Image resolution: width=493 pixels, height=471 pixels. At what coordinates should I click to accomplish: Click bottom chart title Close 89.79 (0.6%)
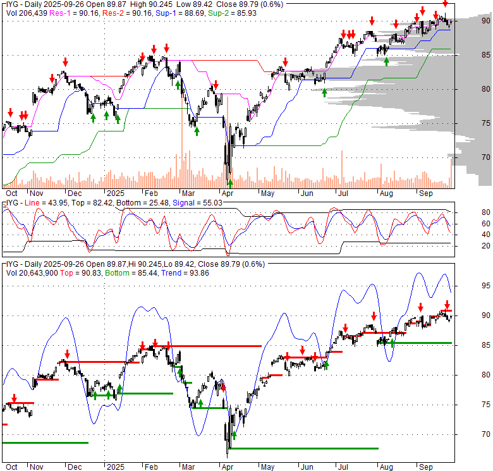(x=231, y=264)
